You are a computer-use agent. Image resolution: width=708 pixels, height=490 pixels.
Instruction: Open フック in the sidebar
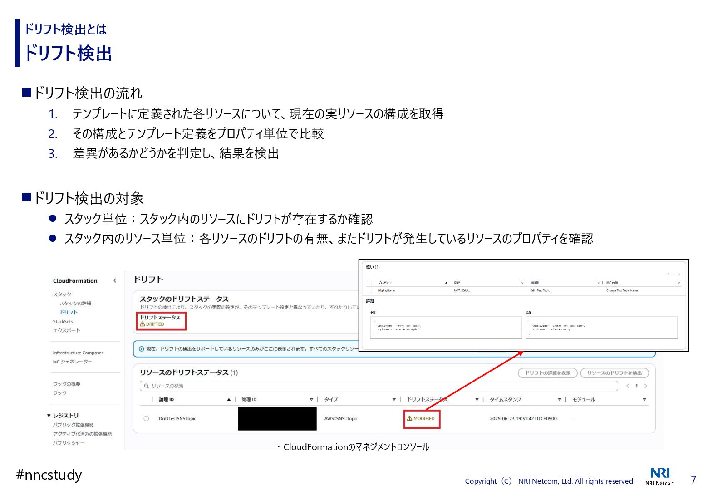60,393
